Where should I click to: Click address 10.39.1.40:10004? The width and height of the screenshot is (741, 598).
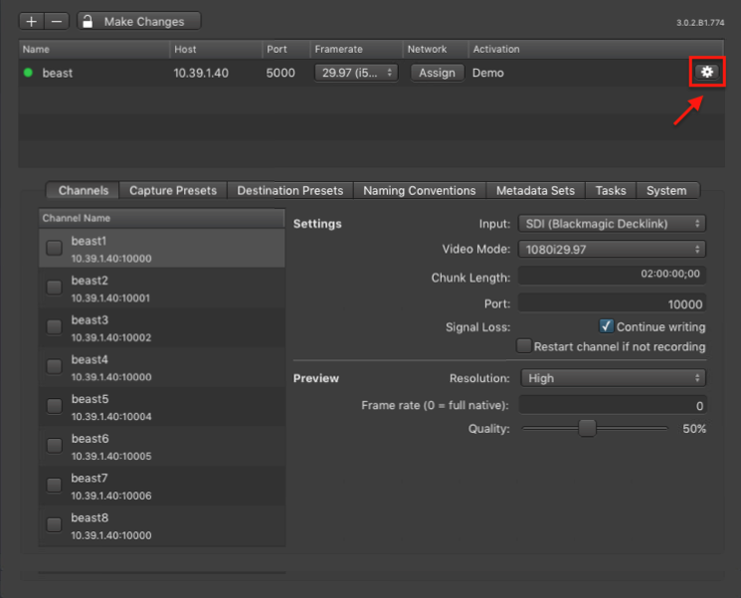[111, 417]
